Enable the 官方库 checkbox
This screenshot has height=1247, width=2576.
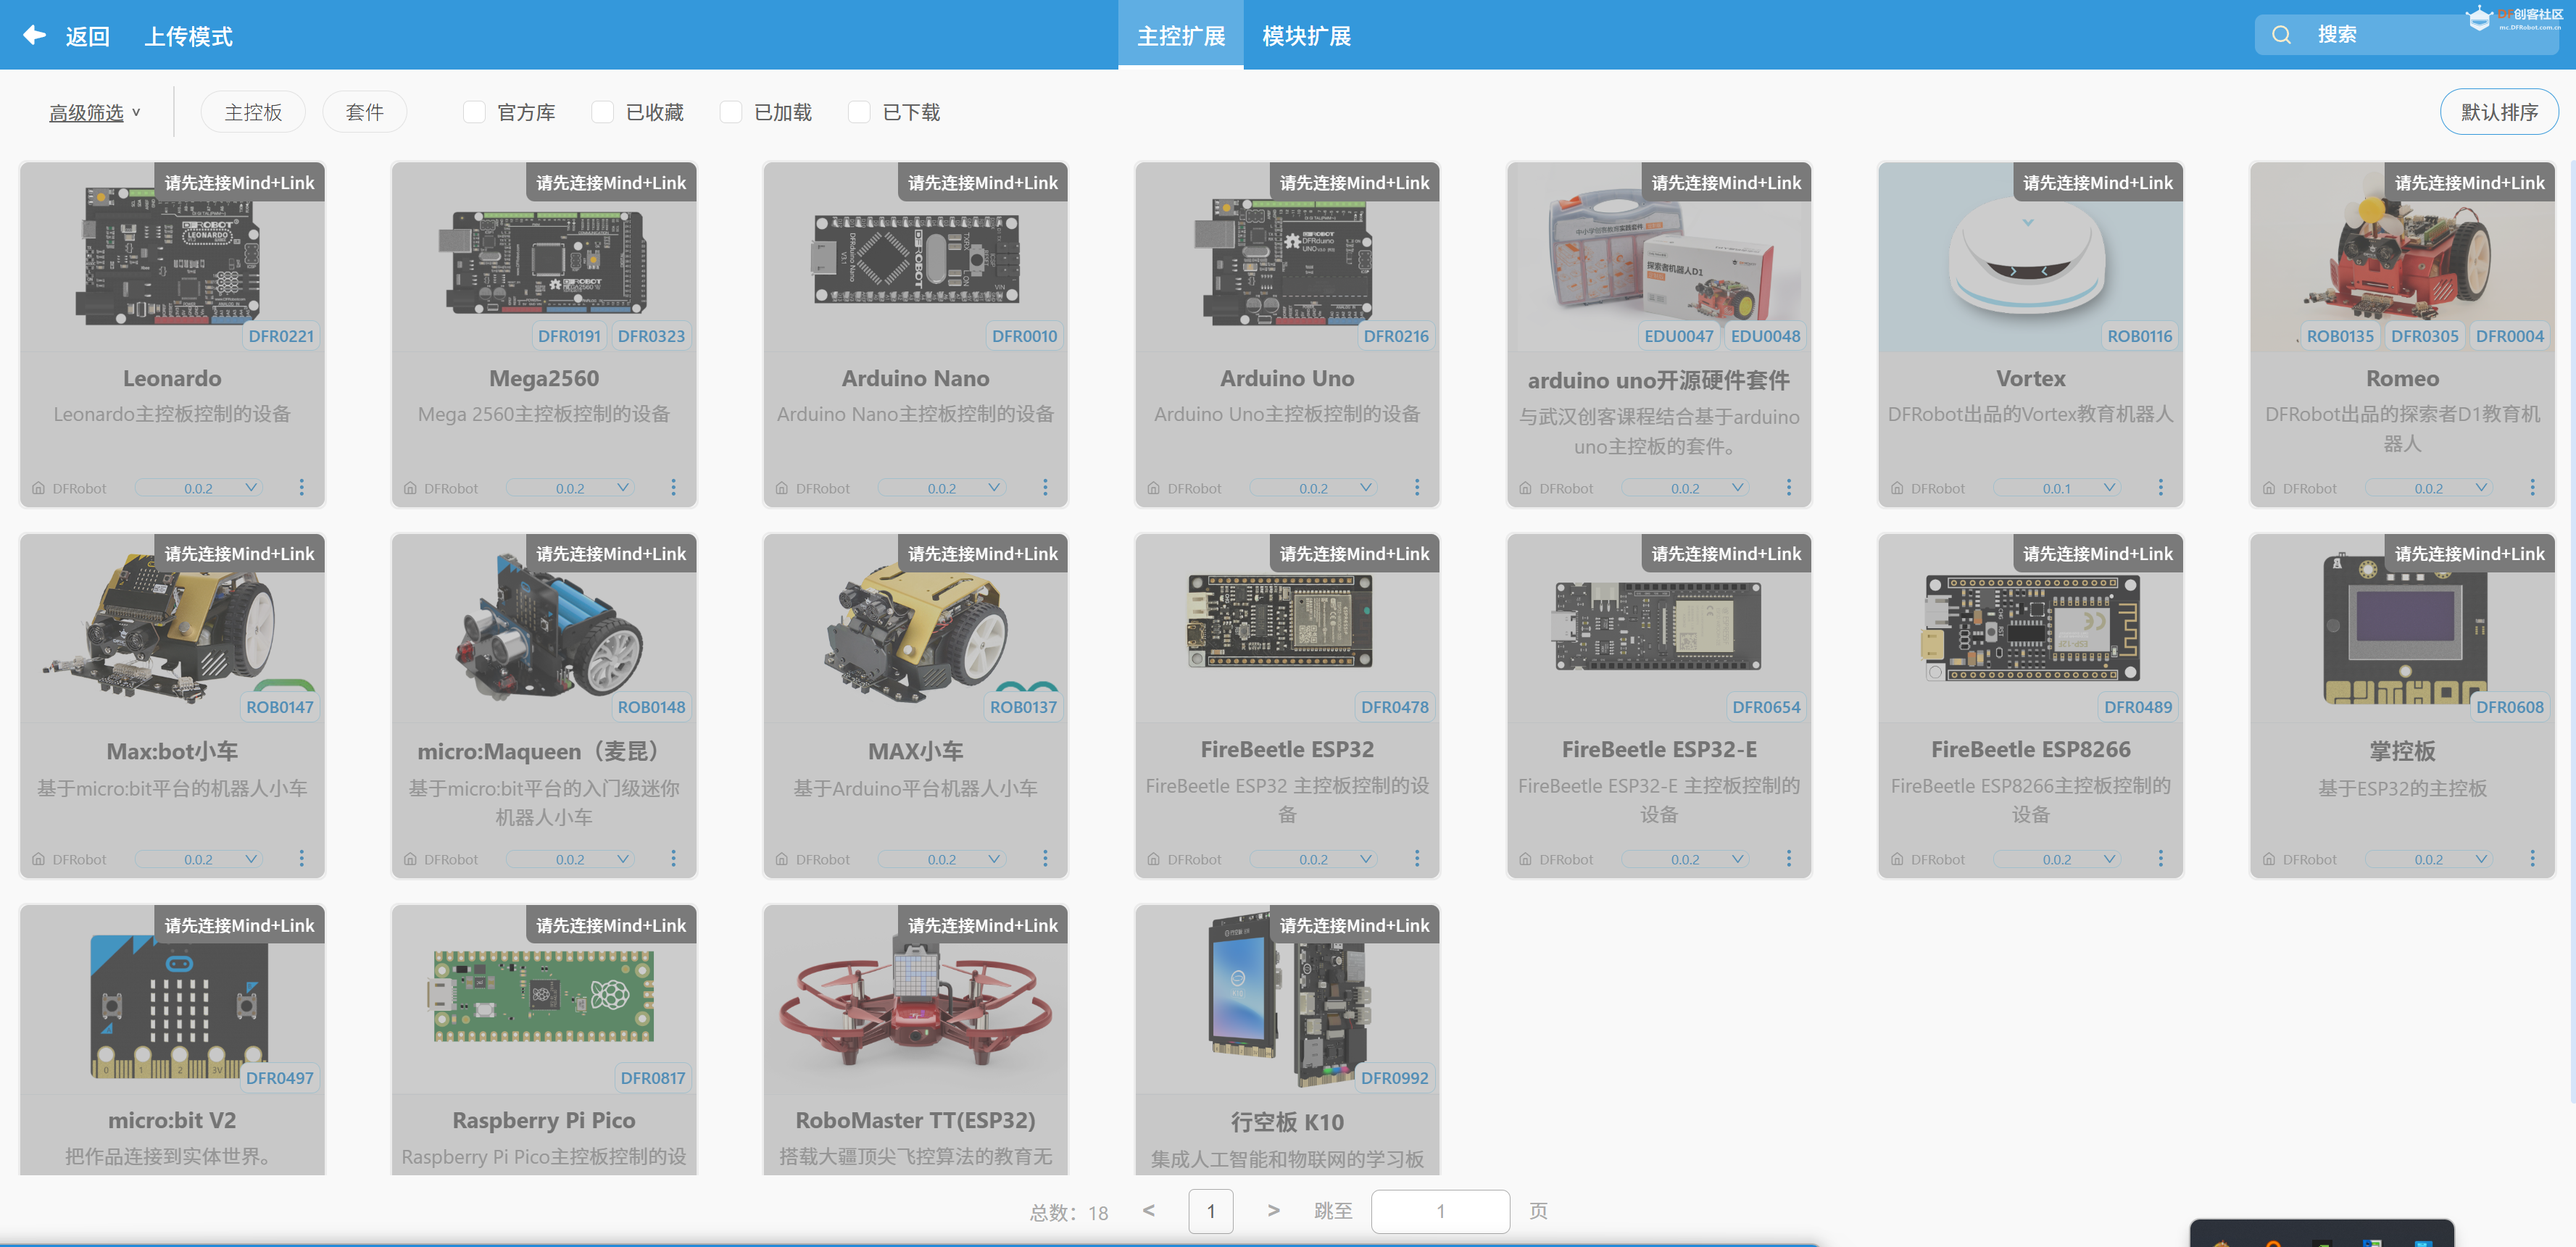point(474,112)
